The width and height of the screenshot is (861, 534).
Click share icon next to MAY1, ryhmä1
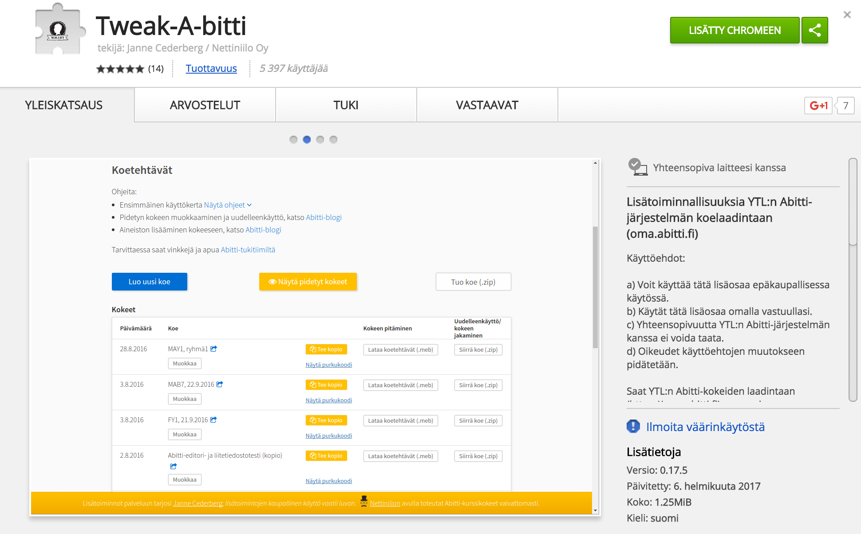tap(213, 349)
